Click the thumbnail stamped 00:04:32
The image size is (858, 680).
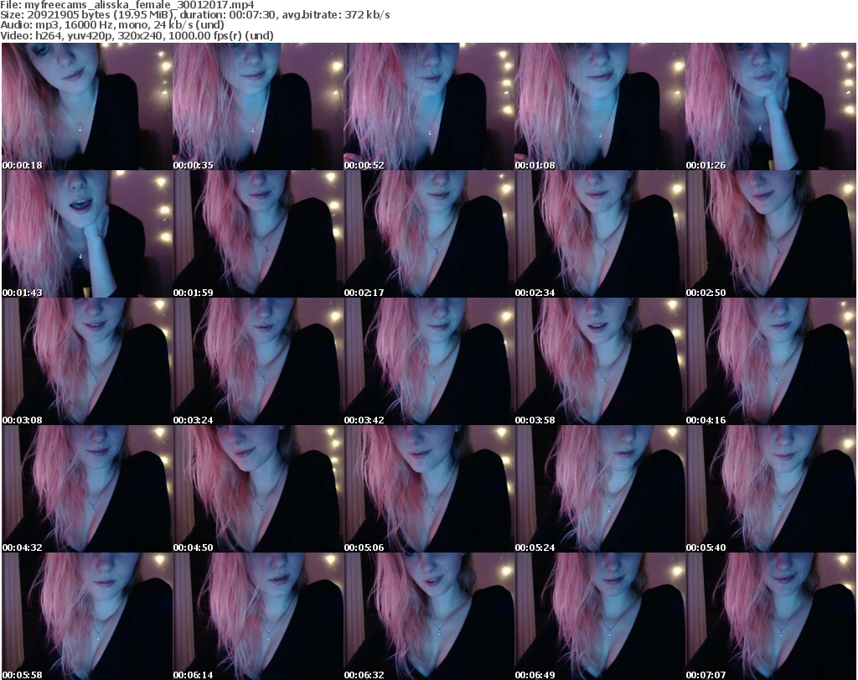pos(87,490)
